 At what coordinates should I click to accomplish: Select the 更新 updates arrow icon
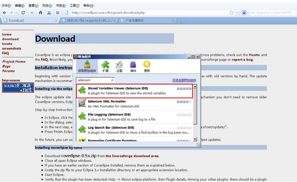147,66
